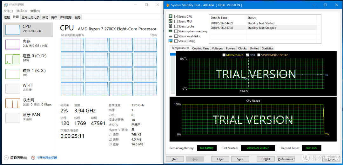Image resolution: width=343 pixels, height=165 pixels.
Task: Click the Stress cache icon
Action: [171, 26]
